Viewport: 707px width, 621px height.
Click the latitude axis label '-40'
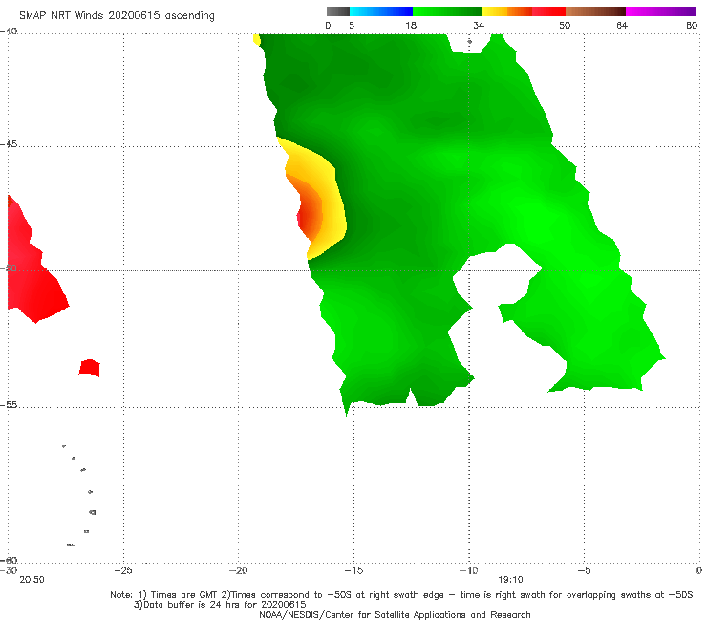tap(9, 32)
